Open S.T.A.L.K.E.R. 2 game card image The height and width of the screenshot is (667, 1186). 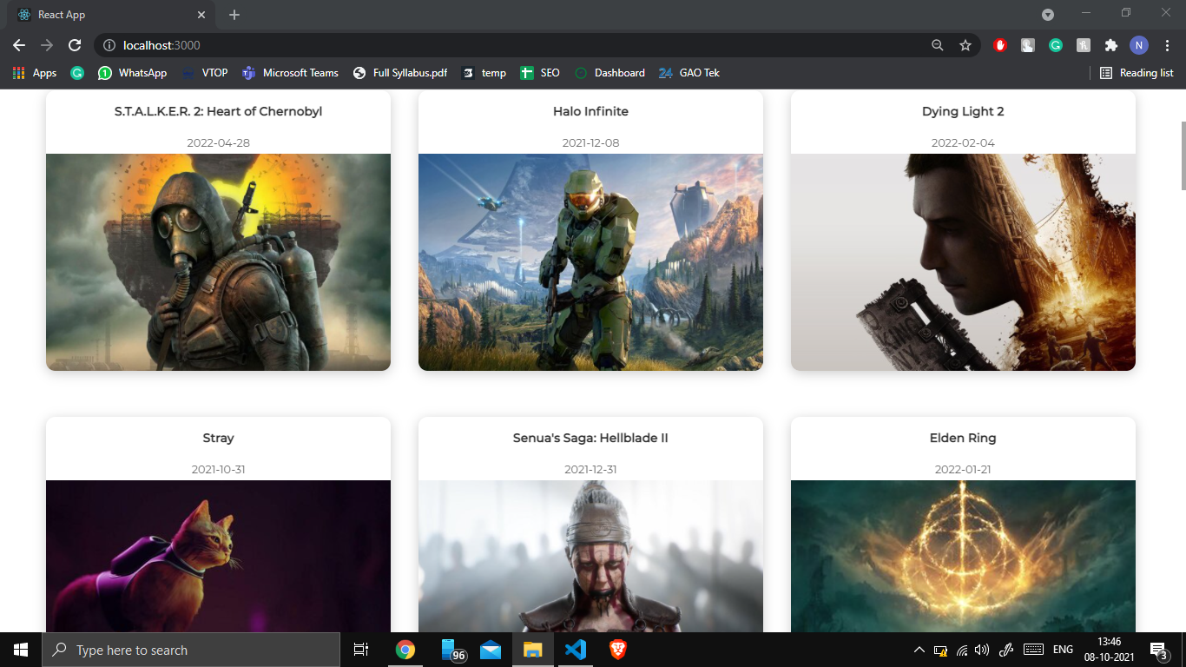coord(218,262)
